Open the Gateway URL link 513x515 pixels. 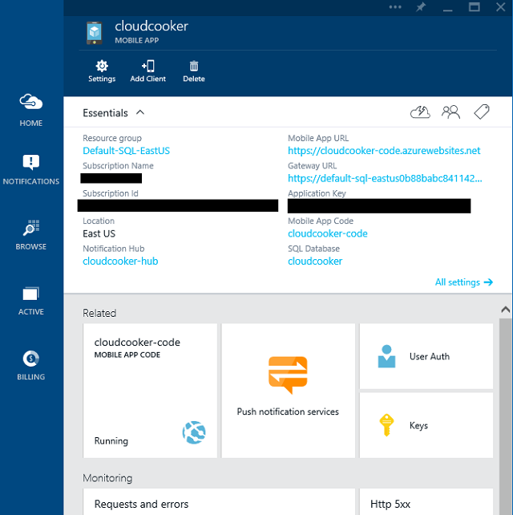(x=385, y=178)
